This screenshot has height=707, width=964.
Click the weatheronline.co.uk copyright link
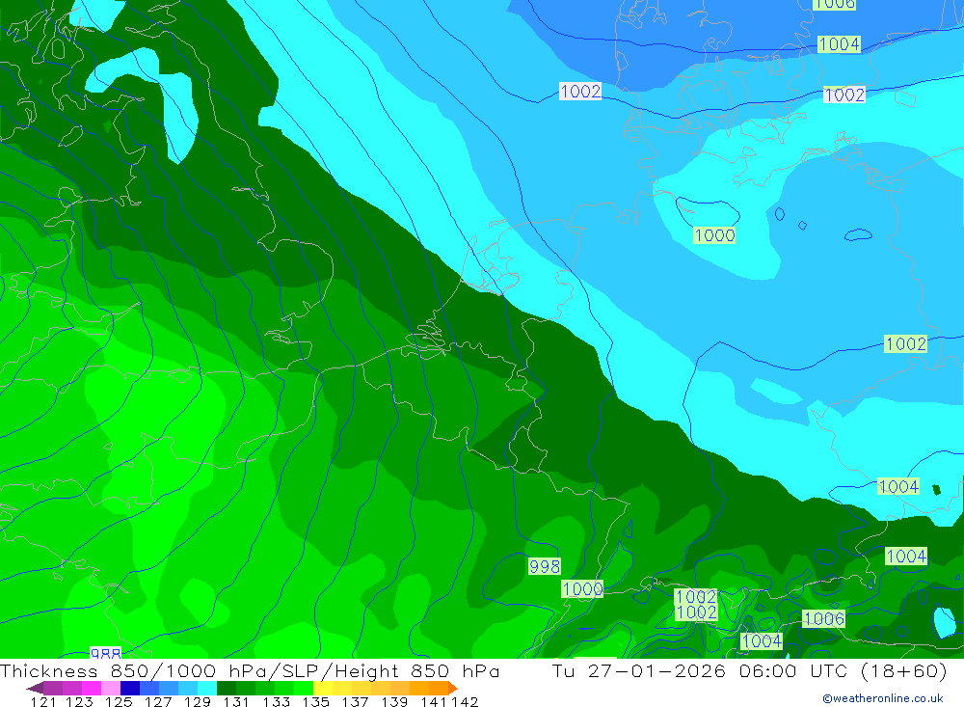(883, 698)
